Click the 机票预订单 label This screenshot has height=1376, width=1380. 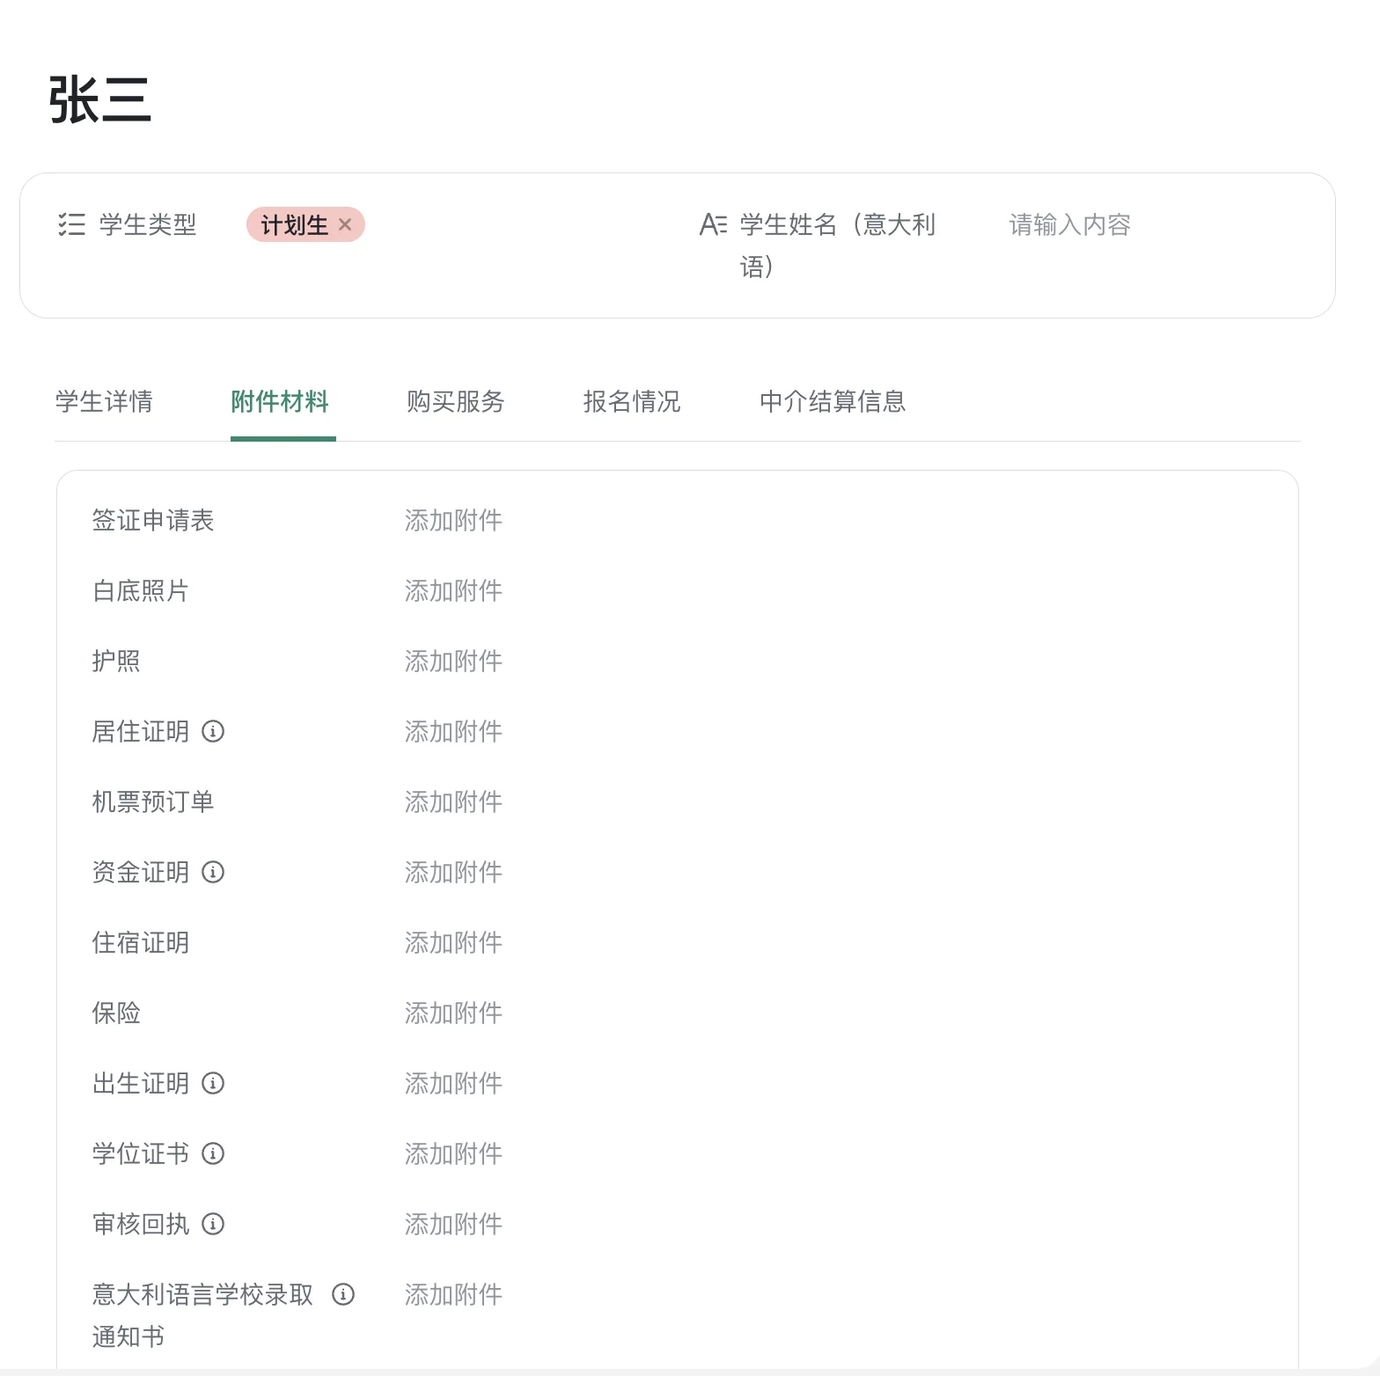tap(153, 801)
